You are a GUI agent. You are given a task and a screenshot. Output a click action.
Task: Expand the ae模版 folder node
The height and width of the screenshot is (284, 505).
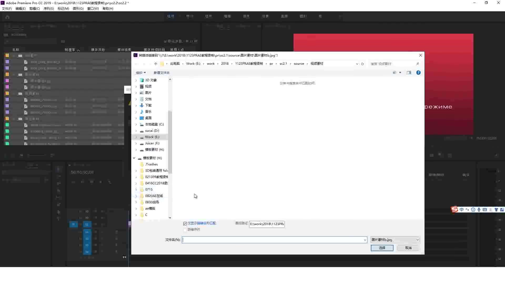tap(136, 209)
